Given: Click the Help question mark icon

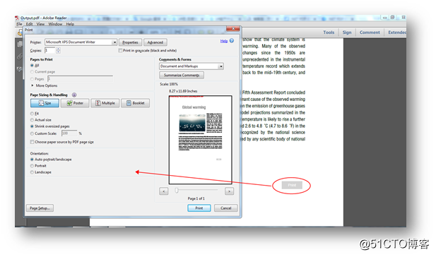Looking at the screenshot, I should click(231, 41).
